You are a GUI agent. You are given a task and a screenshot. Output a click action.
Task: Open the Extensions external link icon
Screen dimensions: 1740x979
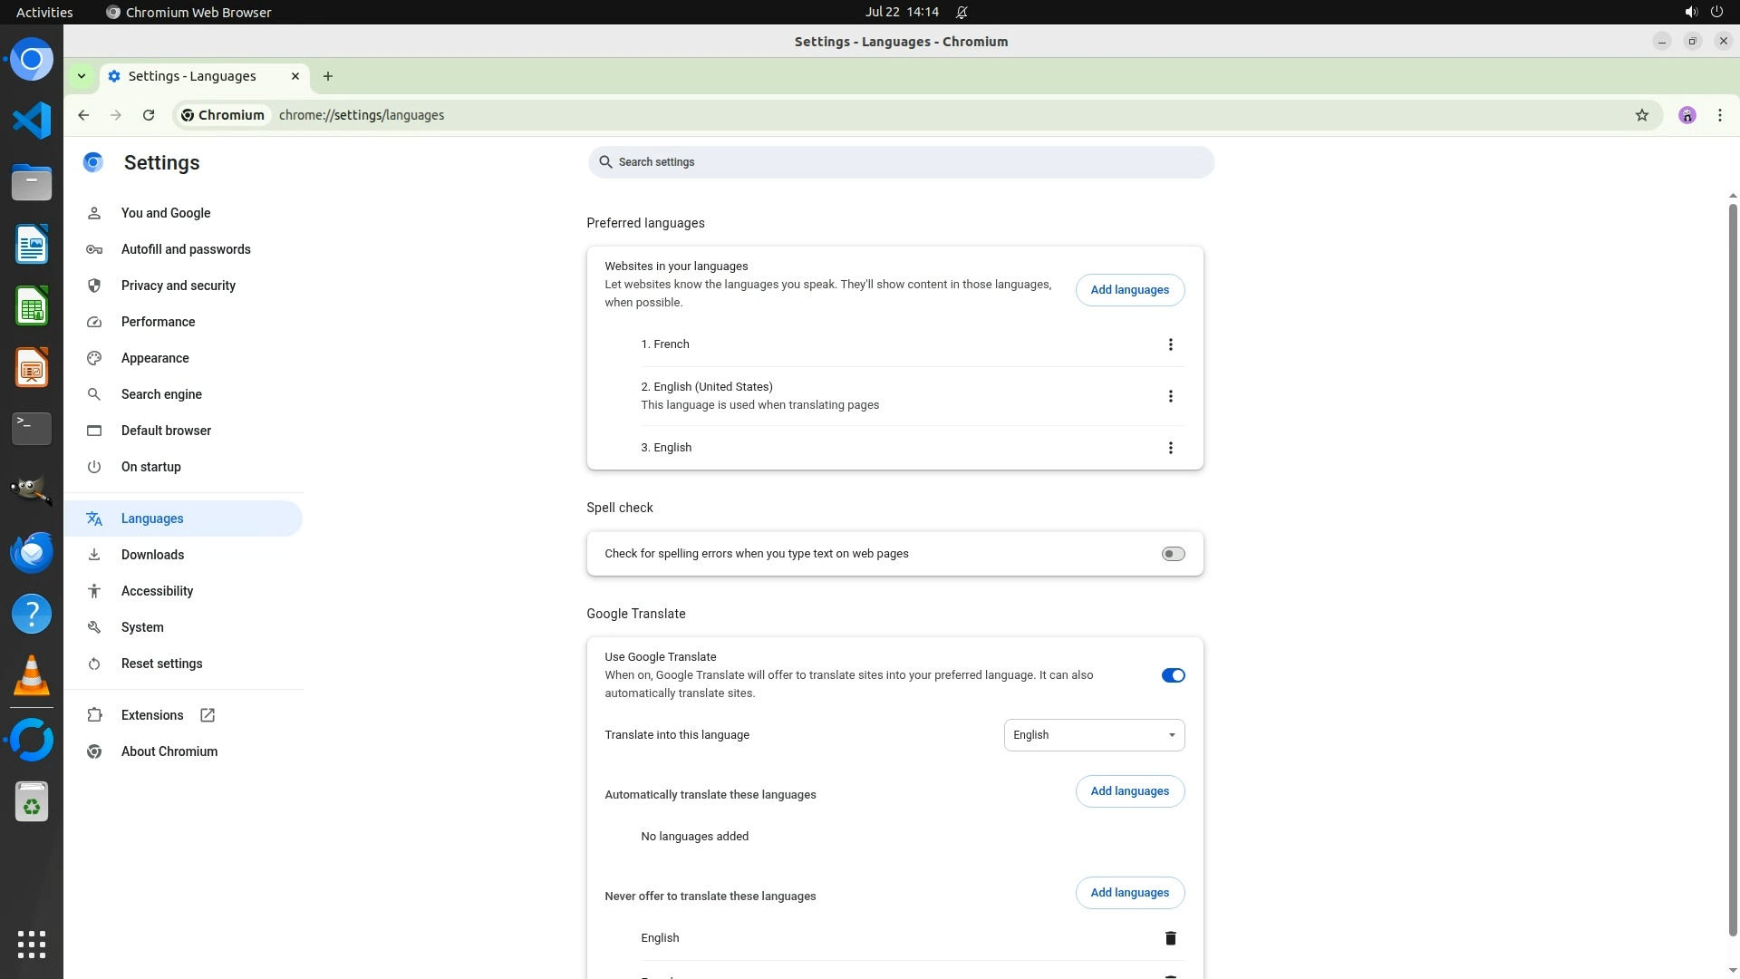pos(208,715)
